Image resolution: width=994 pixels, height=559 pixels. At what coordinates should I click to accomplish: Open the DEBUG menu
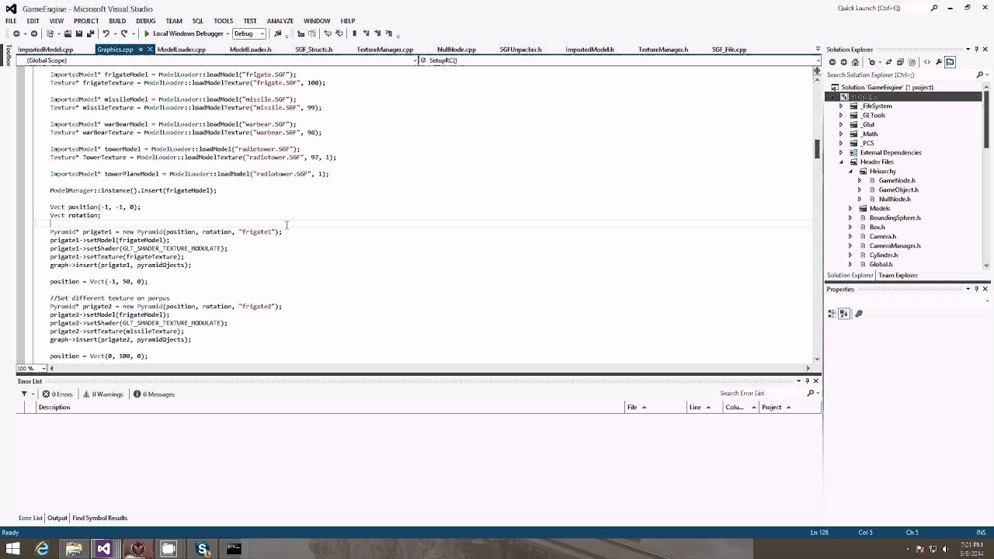click(145, 21)
